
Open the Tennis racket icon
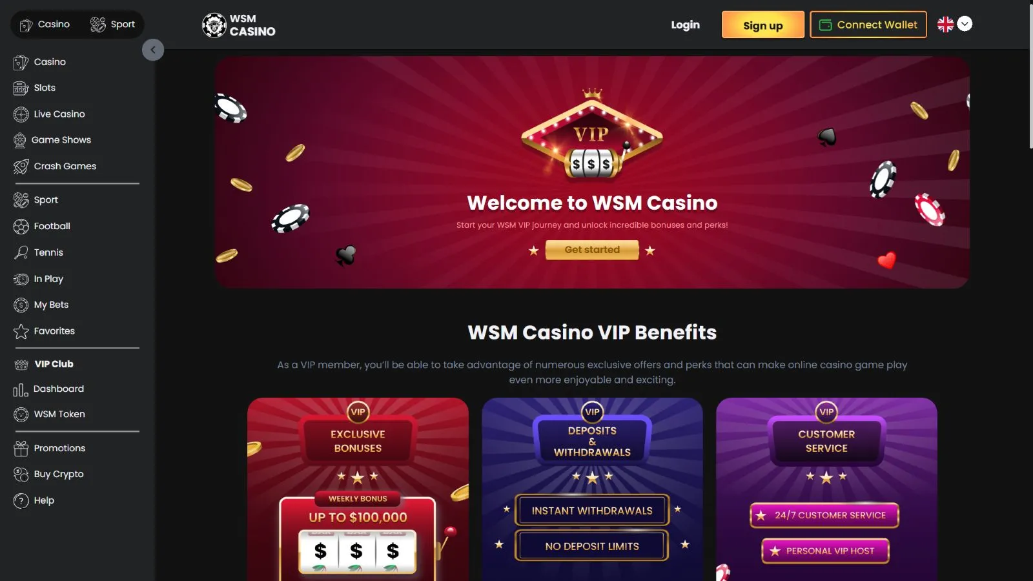21,252
